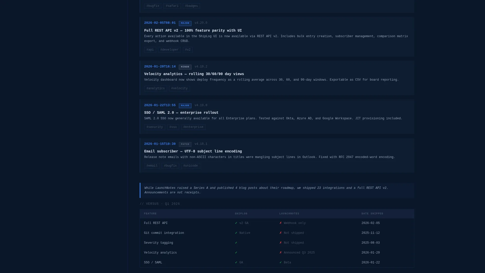This screenshot has width=485, height=273.
Task: Click the green check beside v2 GA
Action: tap(236, 223)
